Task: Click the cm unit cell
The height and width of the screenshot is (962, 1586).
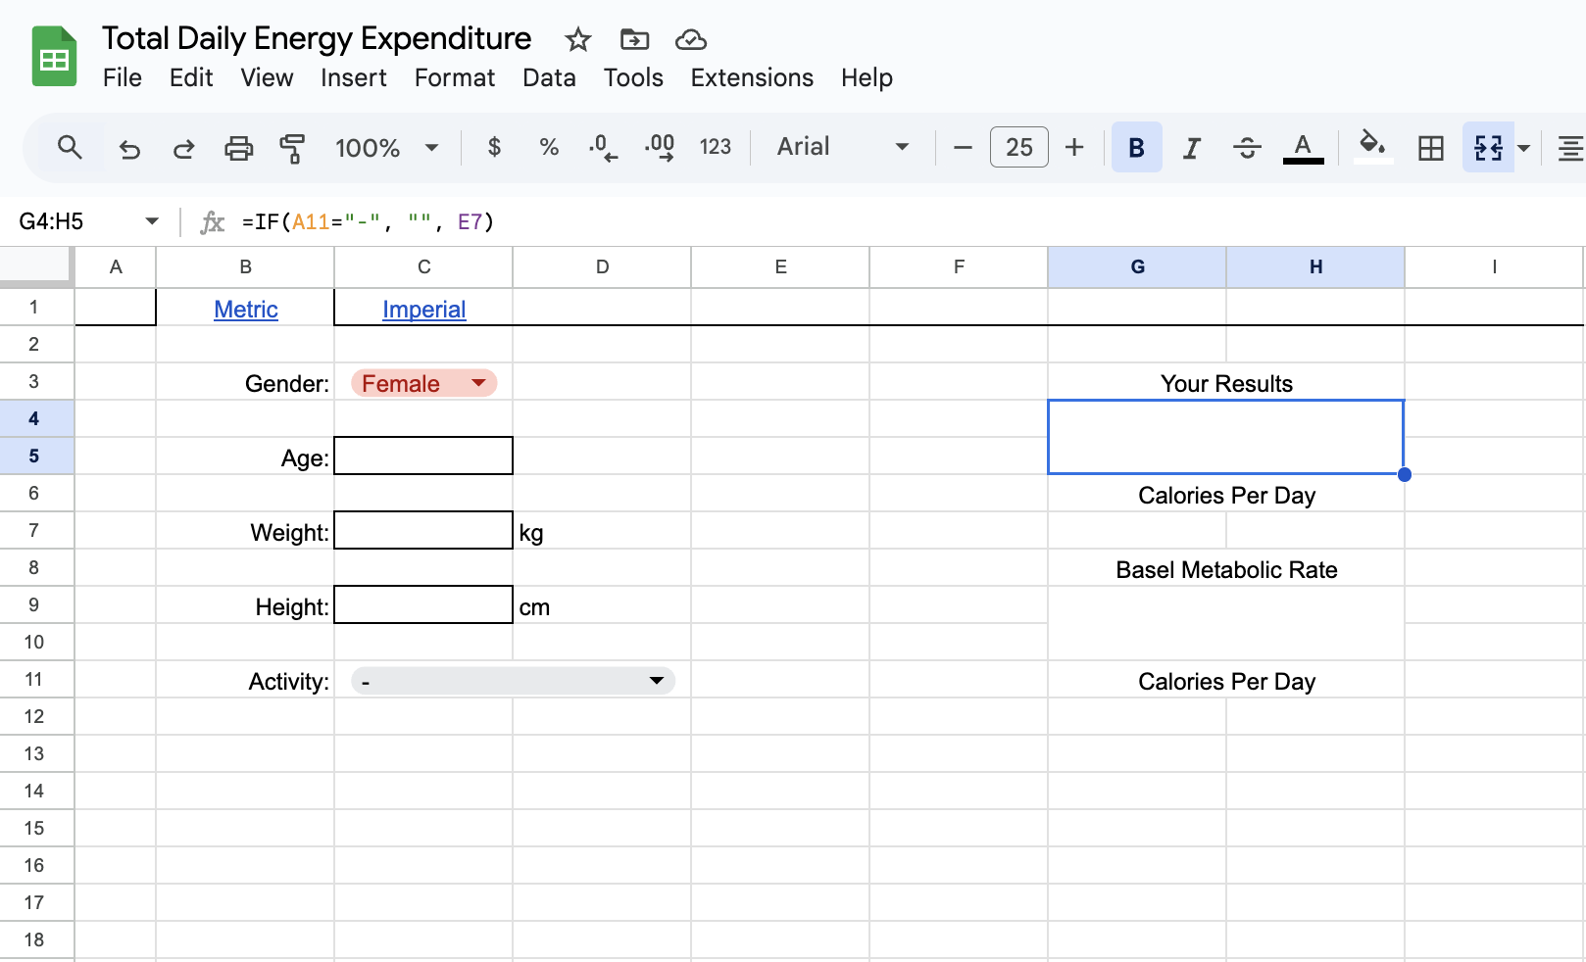Action: (x=602, y=606)
